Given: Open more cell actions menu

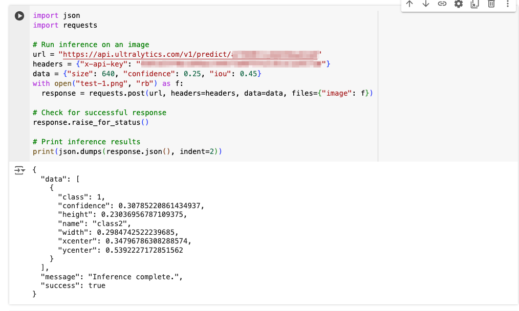Looking at the screenshot, I should click(507, 4).
